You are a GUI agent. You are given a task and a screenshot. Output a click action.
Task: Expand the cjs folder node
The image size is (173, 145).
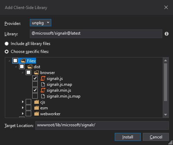pyautogui.click(x=23, y=102)
